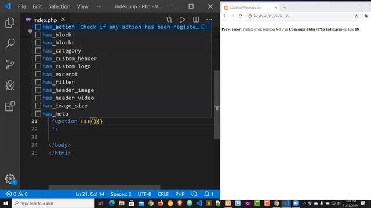Viewport: 371px width, 208px height.
Task: Open Task View on the taskbar
Action: pos(100,203)
